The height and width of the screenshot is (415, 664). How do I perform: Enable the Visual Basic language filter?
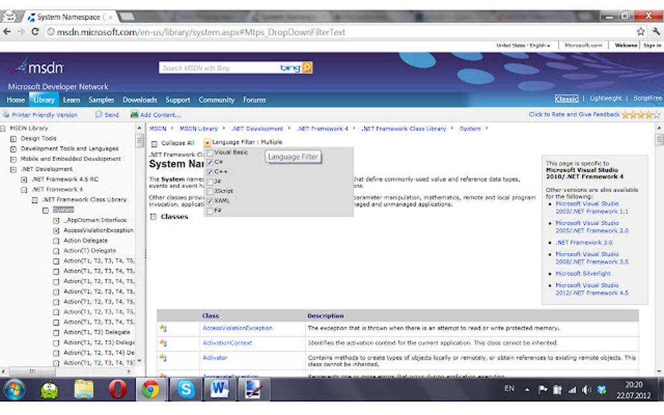[x=209, y=152]
